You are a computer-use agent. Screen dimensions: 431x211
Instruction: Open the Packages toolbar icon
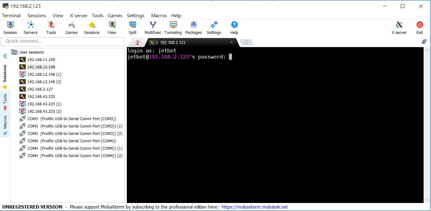coord(193,28)
